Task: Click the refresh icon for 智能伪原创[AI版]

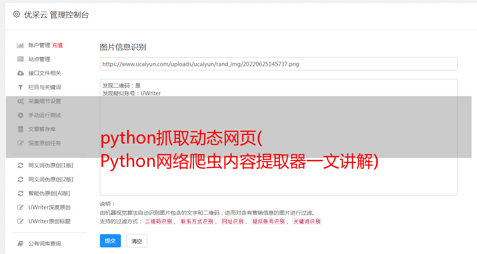Action: tap(21, 193)
